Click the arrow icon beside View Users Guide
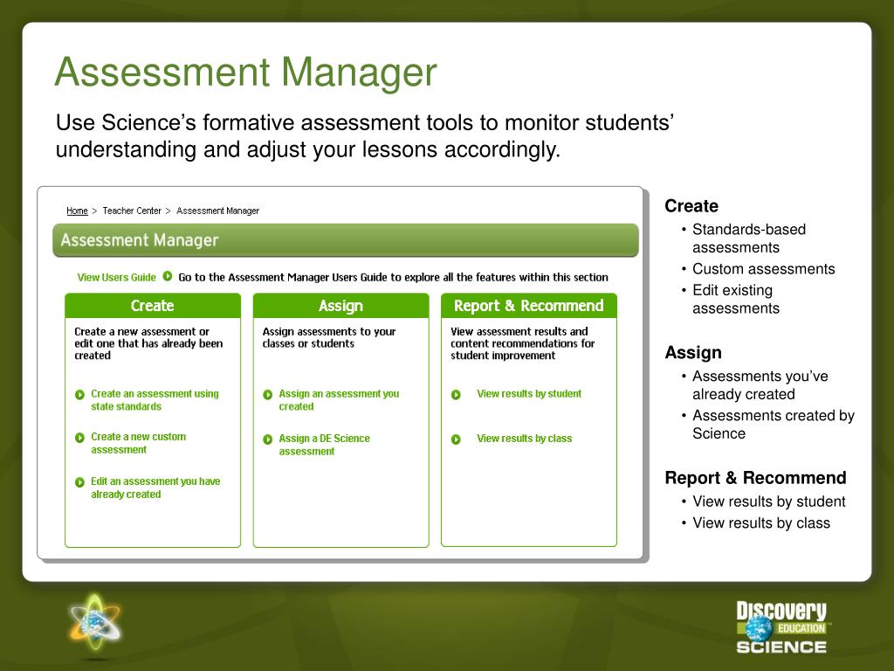 tap(167, 276)
